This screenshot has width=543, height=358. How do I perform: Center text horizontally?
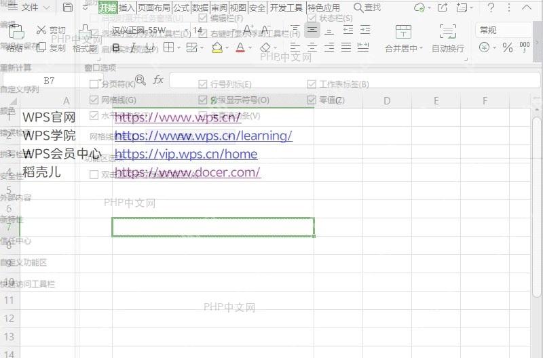coord(312,47)
